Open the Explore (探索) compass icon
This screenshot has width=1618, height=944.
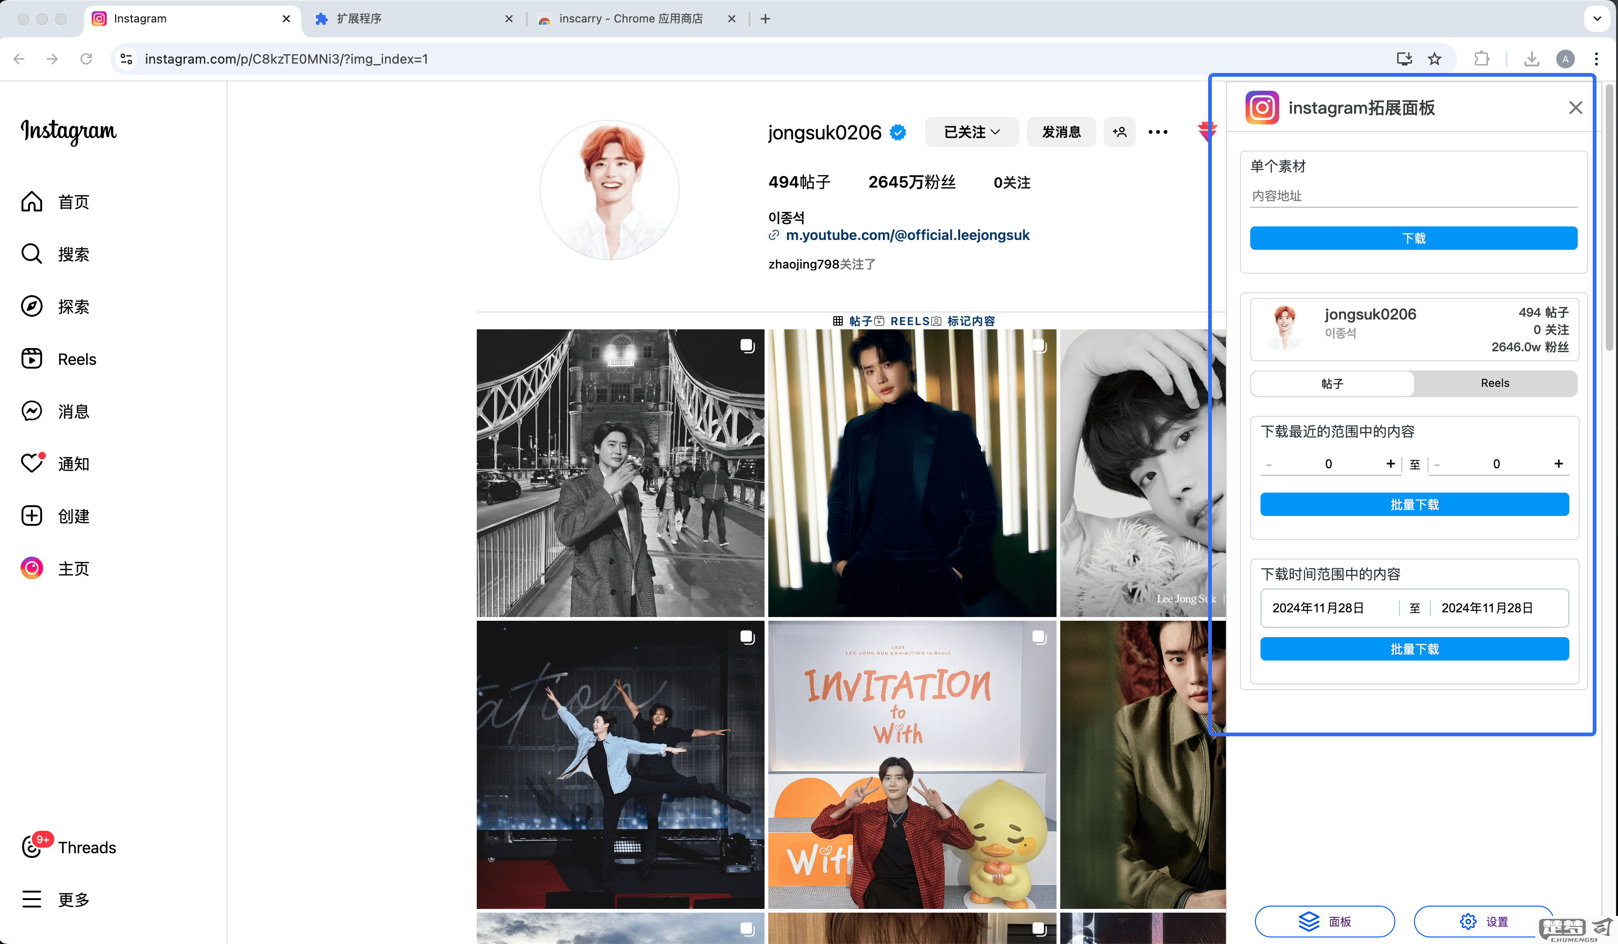31,306
